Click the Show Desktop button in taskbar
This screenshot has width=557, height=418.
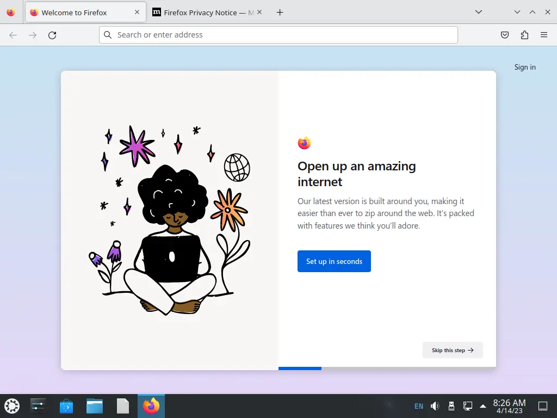click(543, 406)
